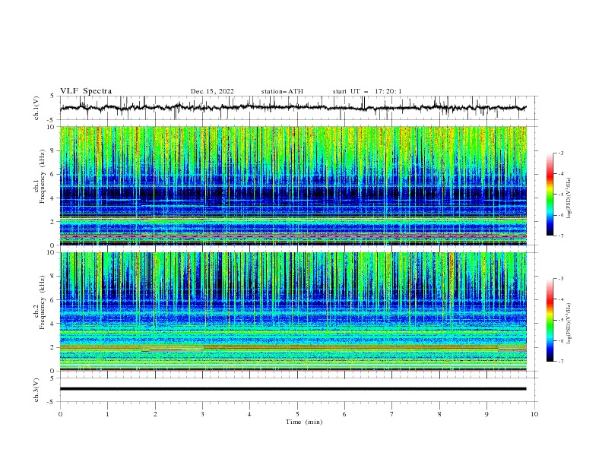Click the 'Time (min)' axis label
Viewport: 602px width, 465px height.
tap(304, 422)
